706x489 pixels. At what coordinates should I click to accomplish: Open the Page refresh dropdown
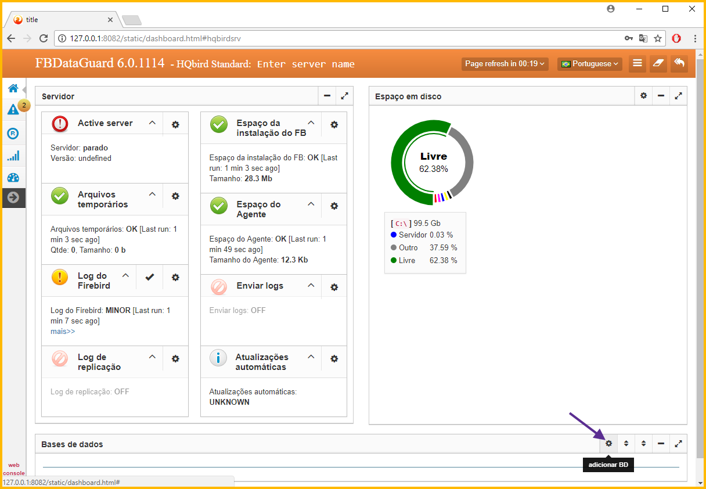[x=505, y=63]
